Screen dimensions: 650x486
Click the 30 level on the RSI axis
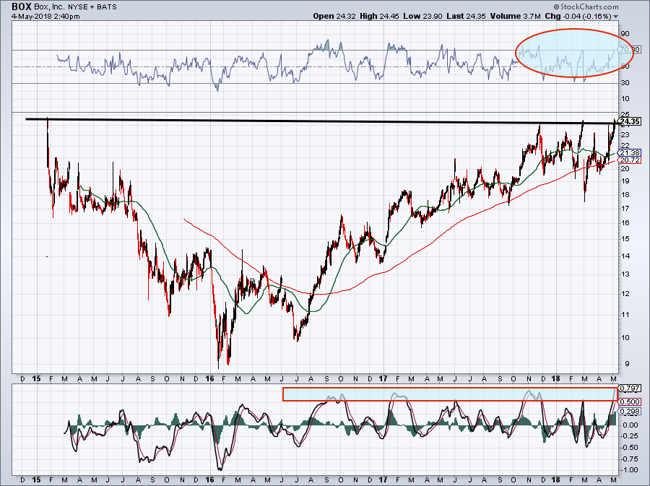(625, 83)
